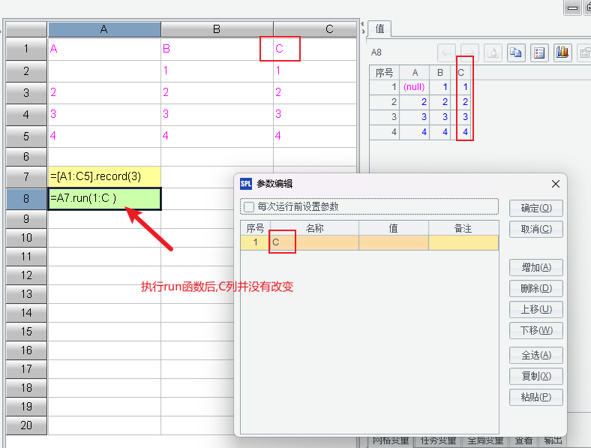Open the bar chart icon in value panel
The width and height of the screenshot is (591, 448).
pyautogui.click(x=562, y=53)
